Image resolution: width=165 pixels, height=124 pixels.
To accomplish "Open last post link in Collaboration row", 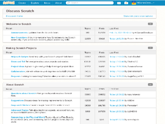I will coord(117,71).
